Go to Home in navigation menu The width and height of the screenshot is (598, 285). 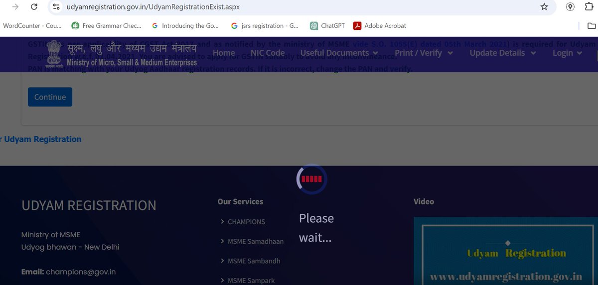[x=224, y=53]
